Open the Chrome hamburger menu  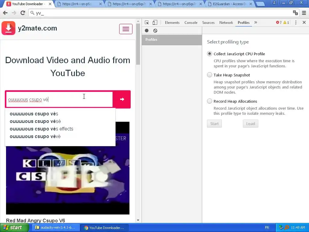[x=304, y=13]
